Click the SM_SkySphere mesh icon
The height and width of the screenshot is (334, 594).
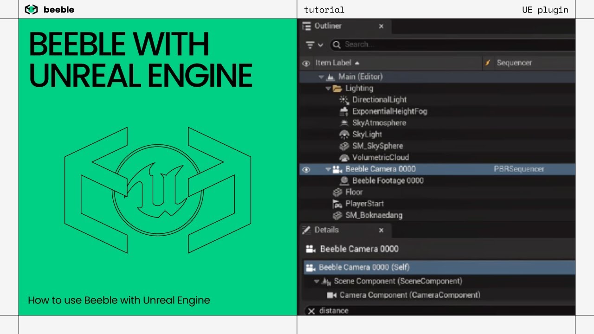pos(344,146)
